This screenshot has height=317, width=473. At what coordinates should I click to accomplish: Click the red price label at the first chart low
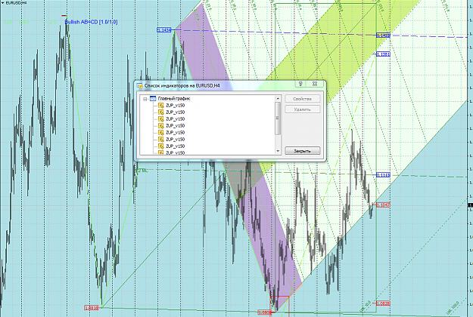pyautogui.click(x=92, y=307)
